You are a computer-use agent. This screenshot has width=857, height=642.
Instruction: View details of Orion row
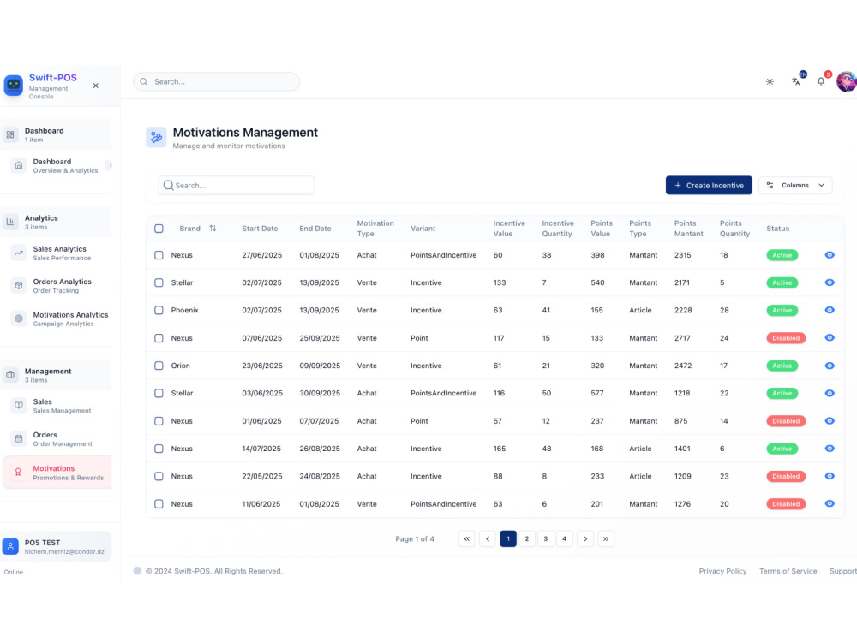(x=830, y=366)
